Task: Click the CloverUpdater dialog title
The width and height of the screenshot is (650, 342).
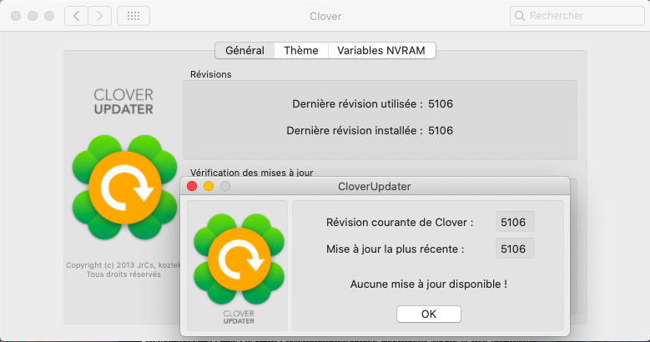Action: tap(375, 187)
